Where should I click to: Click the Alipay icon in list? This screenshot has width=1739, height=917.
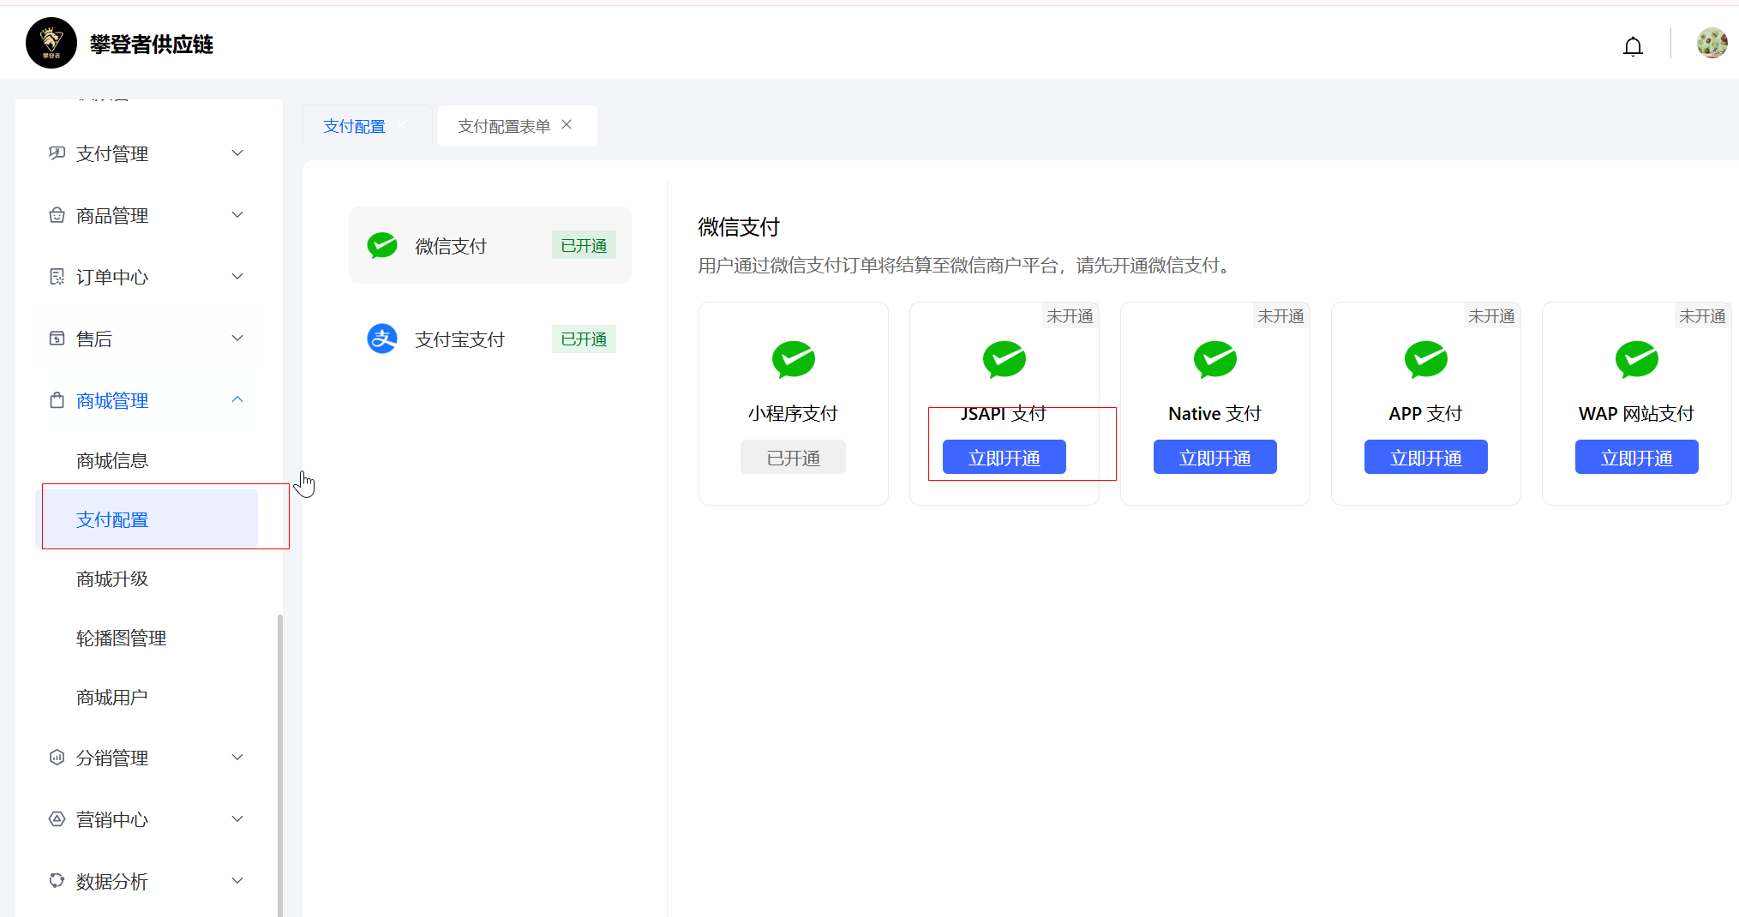click(382, 339)
